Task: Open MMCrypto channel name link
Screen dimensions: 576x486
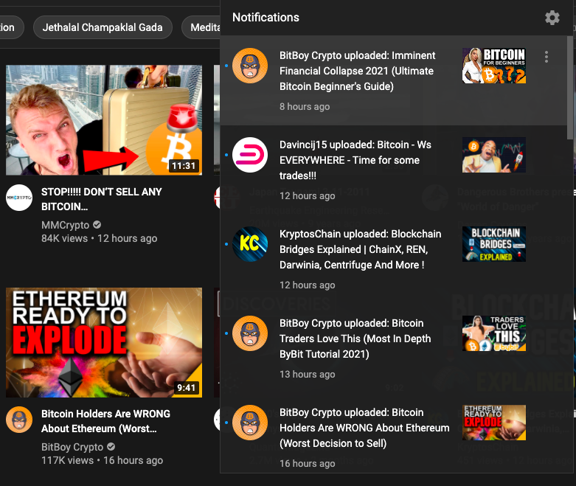Action: (x=66, y=225)
